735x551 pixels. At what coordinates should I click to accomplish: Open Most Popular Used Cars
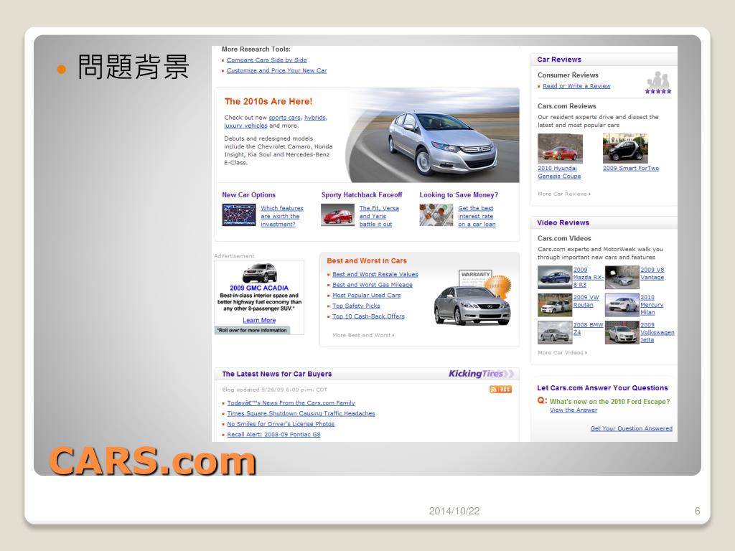[x=366, y=295]
